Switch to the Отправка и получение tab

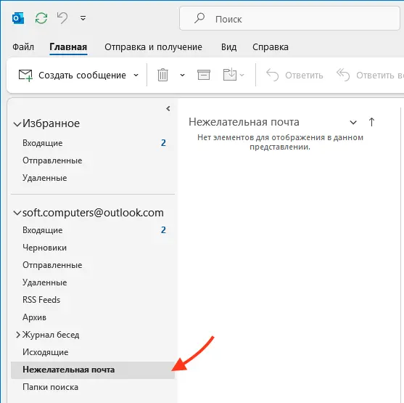pos(153,47)
